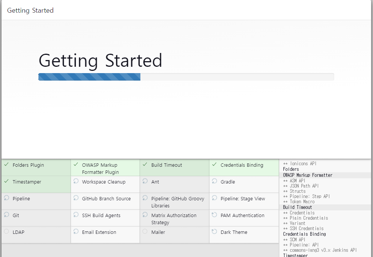Click '** JSON Path API' log line
Image resolution: width=373 pixels, height=257 pixels.
tap(301, 186)
